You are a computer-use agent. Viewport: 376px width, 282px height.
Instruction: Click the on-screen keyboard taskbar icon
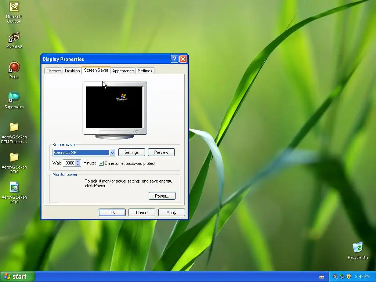point(322,277)
